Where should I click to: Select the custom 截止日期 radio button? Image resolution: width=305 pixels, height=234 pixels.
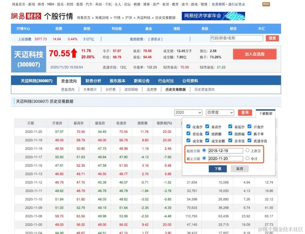[204, 158]
